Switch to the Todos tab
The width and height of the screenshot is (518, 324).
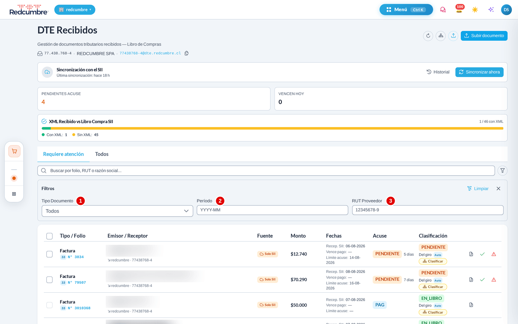[102, 154]
